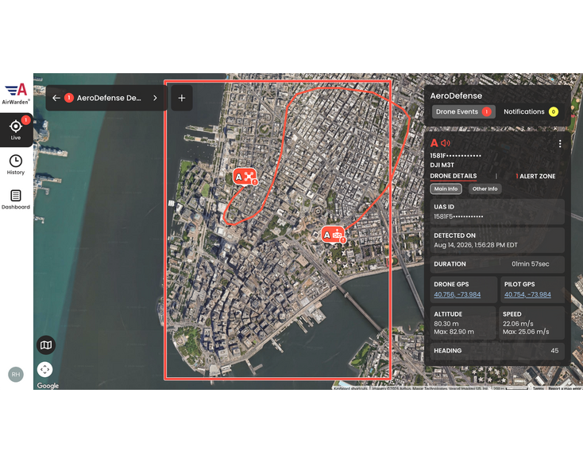Image resolution: width=583 pixels, height=463 pixels.
Task: Click the AeroDefense panel heading
Action: pyautogui.click(x=456, y=95)
